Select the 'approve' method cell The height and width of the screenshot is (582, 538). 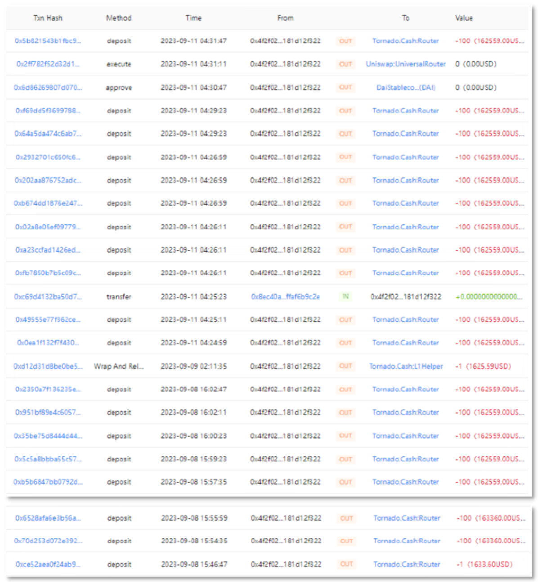(x=119, y=87)
